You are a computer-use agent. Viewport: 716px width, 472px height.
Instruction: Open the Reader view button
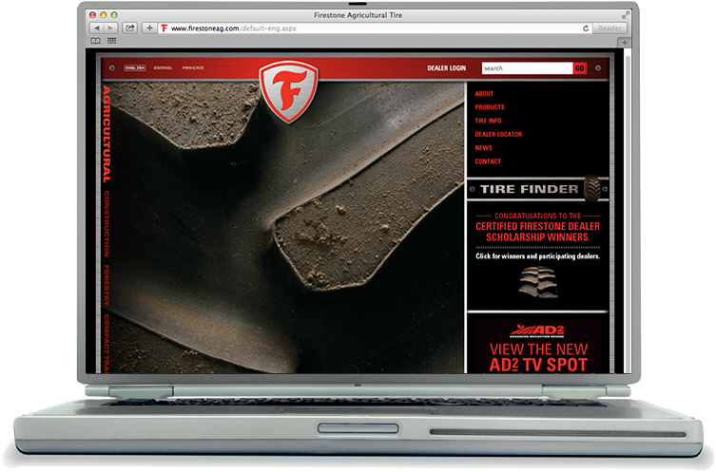pyautogui.click(x=610, y=28)
